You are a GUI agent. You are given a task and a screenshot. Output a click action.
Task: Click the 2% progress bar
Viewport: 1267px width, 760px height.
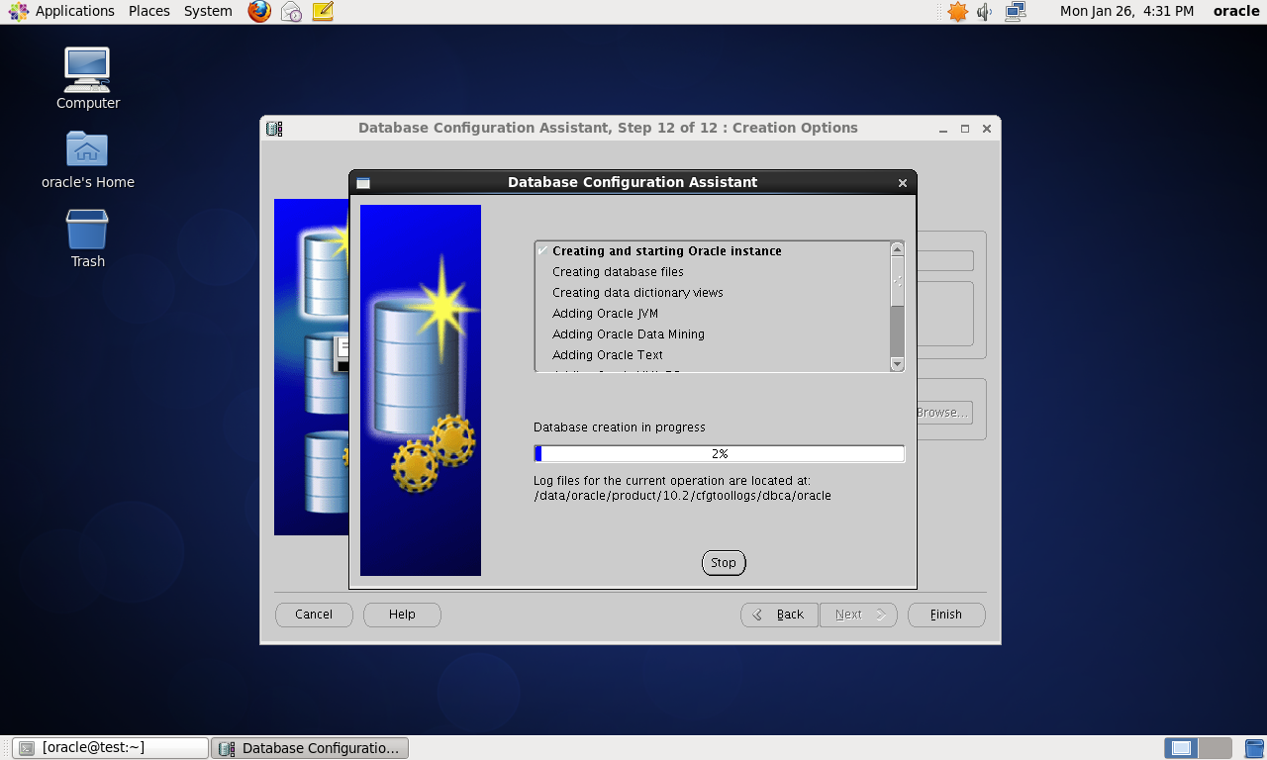click(720, 454)
